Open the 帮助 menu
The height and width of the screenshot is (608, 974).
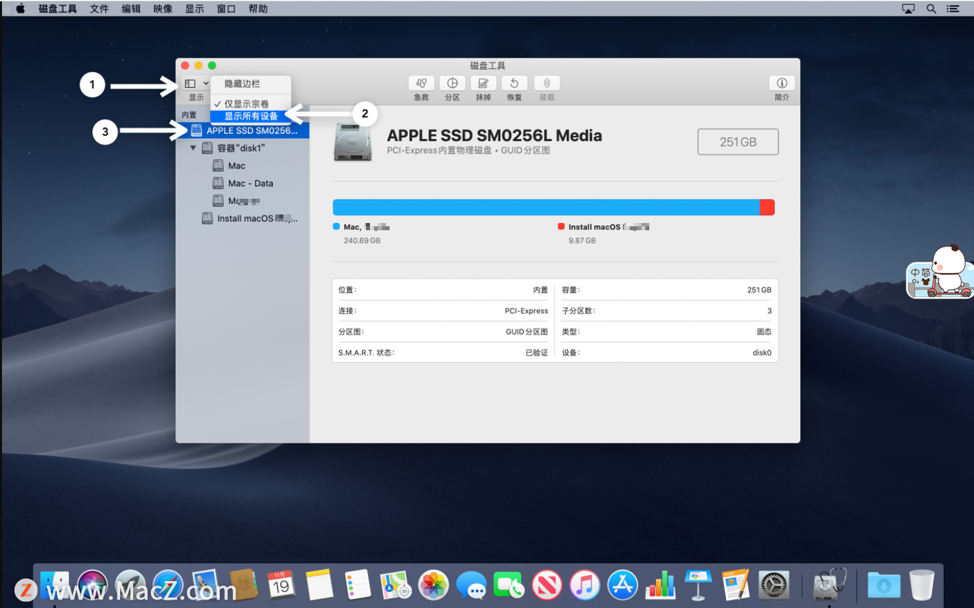258,9
